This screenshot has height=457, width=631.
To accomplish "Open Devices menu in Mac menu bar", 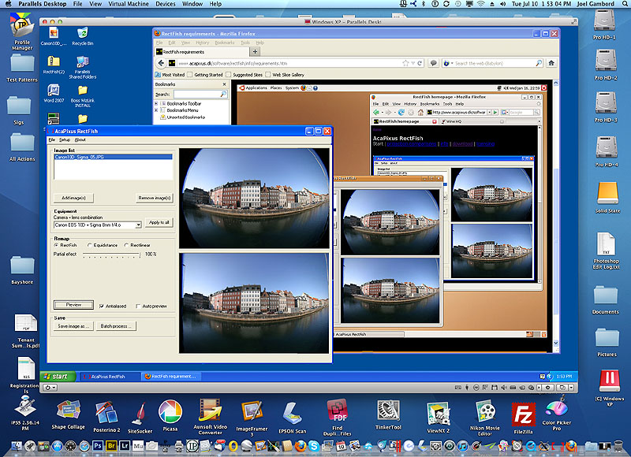I will 166,4.
